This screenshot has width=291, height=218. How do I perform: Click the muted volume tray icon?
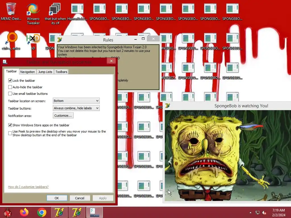pos(264,213)
